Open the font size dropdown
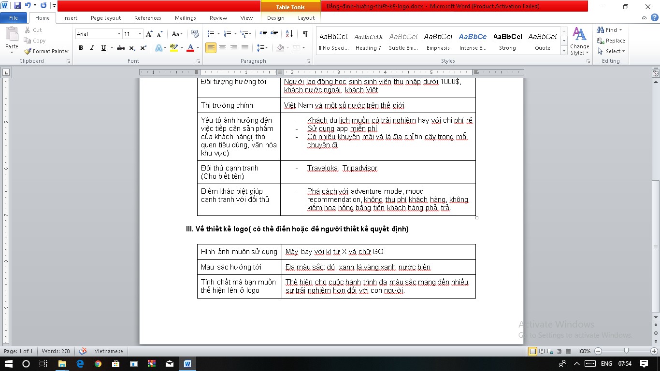The height and width of the screenshot is (371, 660). coord(140,34)
